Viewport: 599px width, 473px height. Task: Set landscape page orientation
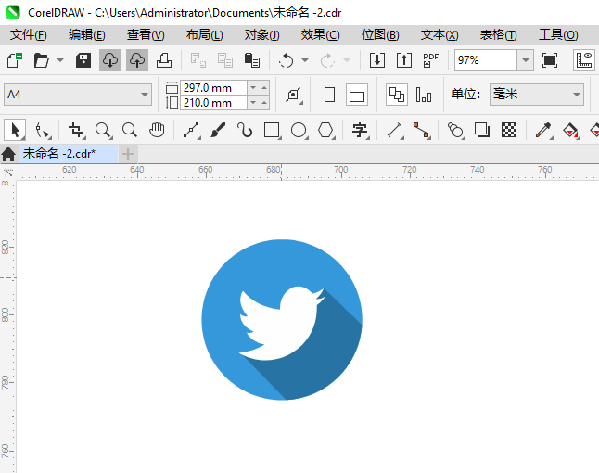357,95
